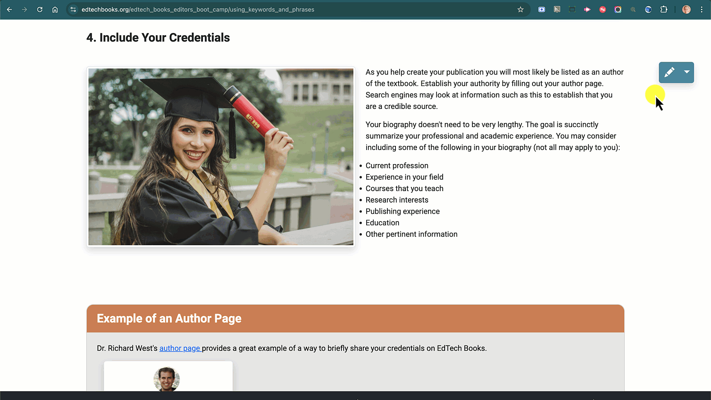The width and height of the screenshot is (711, 400).
Task: Follow the 'author page' link
Action: (180, 348)
